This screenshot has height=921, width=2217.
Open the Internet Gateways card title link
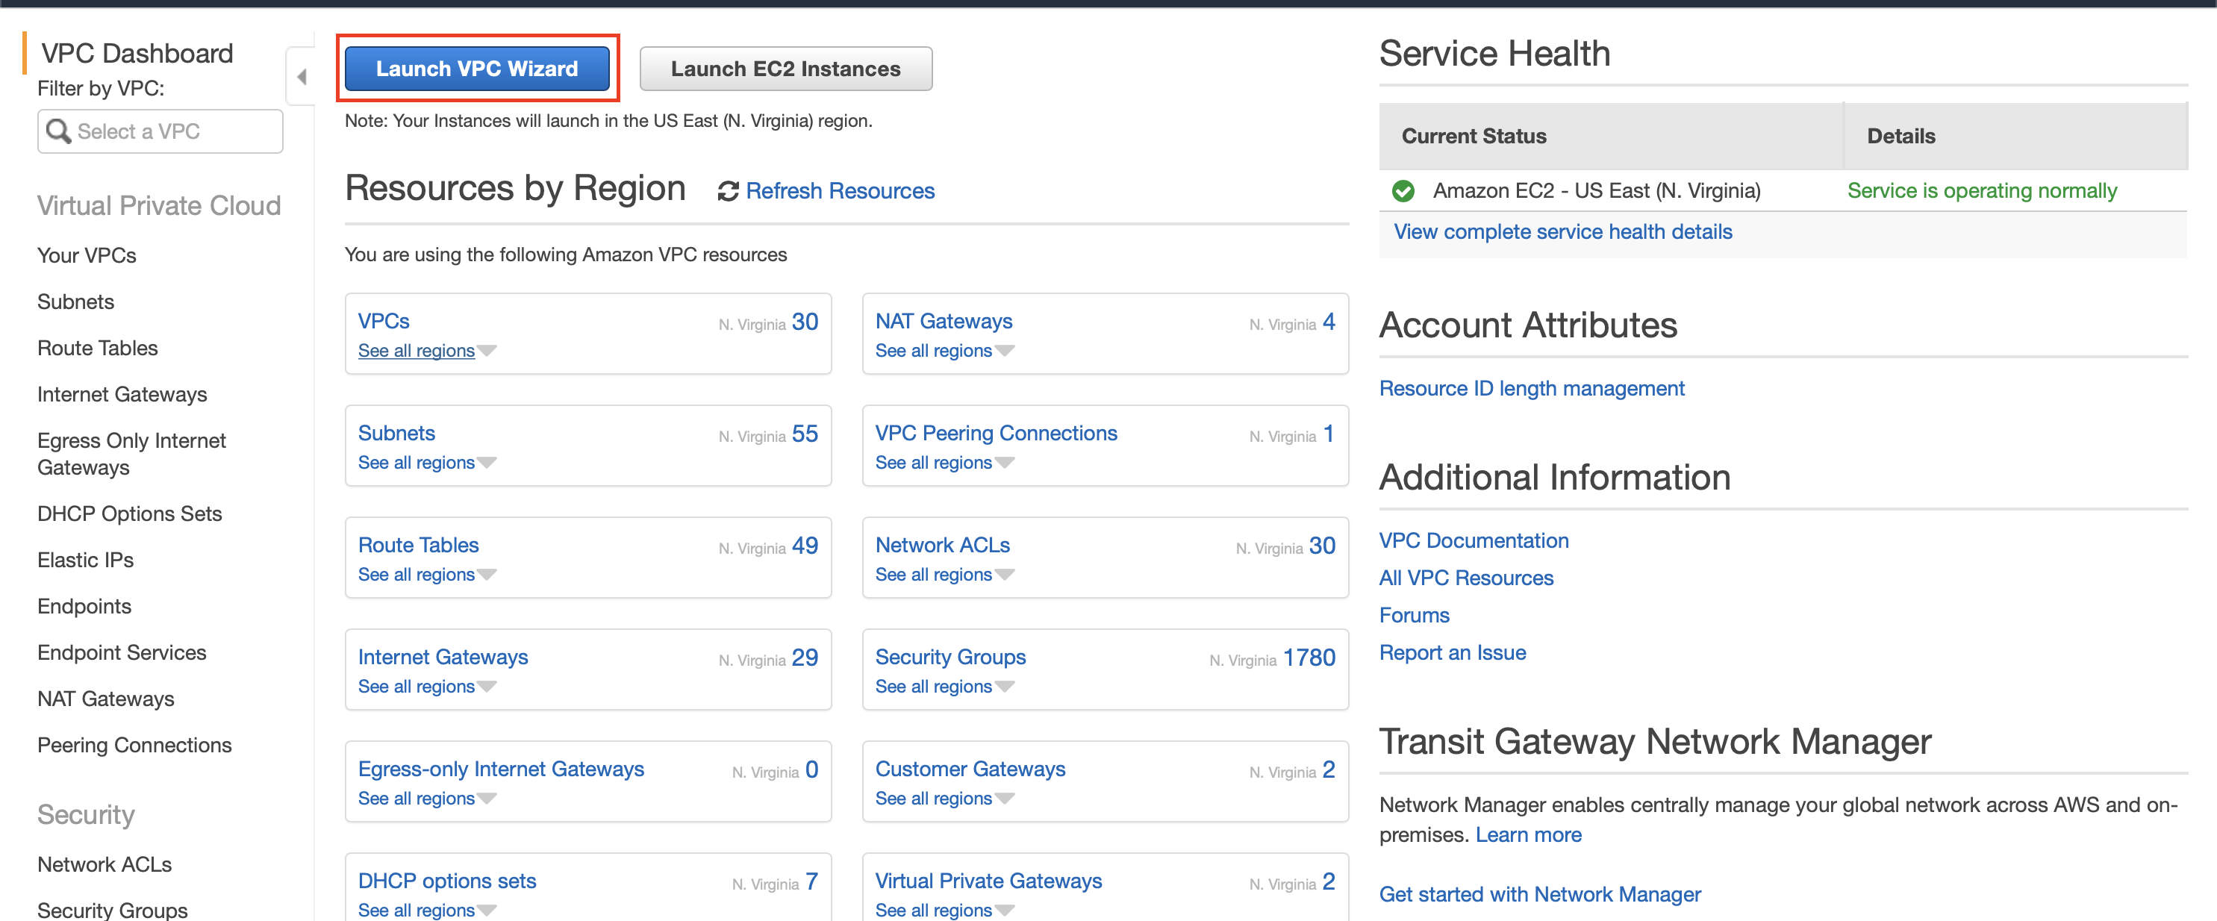click(443, 657)
